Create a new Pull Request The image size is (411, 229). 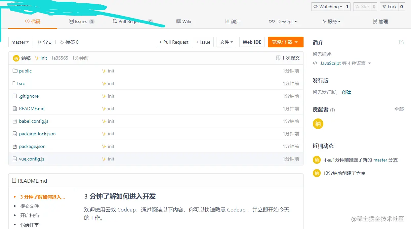(x=174, y=42)
